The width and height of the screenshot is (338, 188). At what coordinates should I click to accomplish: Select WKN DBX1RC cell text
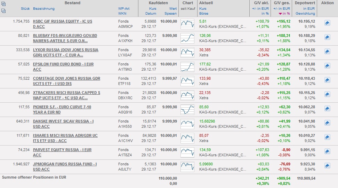point(125,98)
